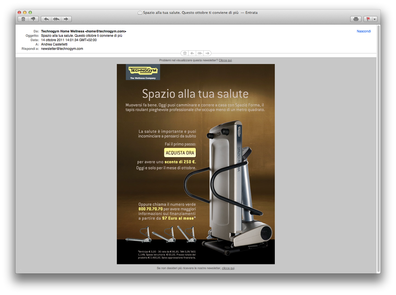The height and width of the screenshot is (295, 396).
Task: Close the mail message window
Action: 19,13
